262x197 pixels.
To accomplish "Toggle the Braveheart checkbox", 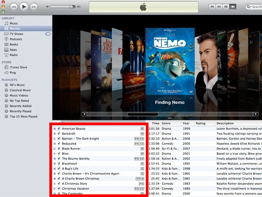I will pyautogui.click(x=59, y=163).
